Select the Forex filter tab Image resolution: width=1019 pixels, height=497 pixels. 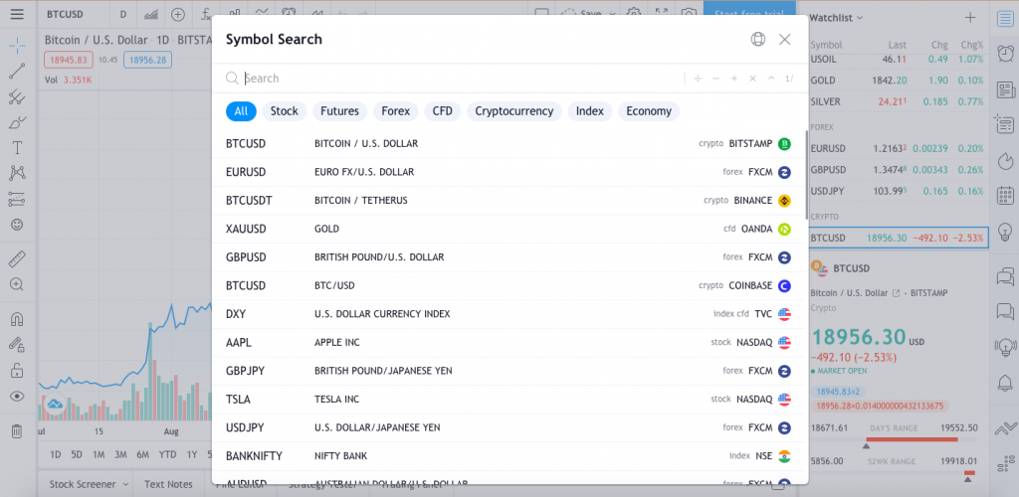(396, 111)
